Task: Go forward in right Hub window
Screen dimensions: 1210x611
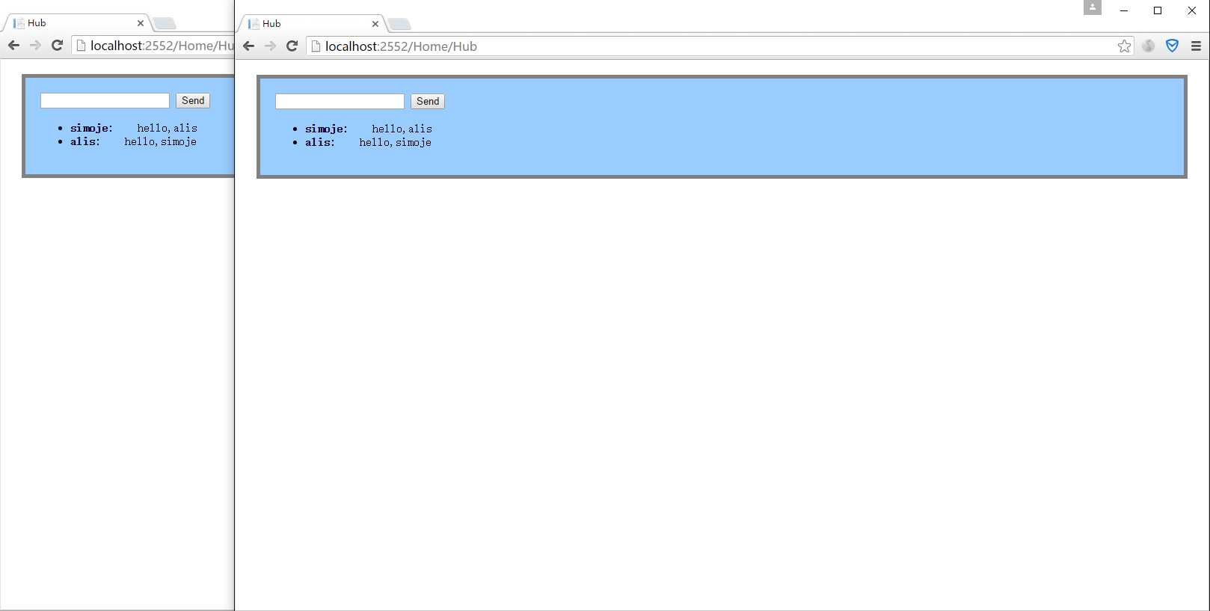Action: (270, 46)
